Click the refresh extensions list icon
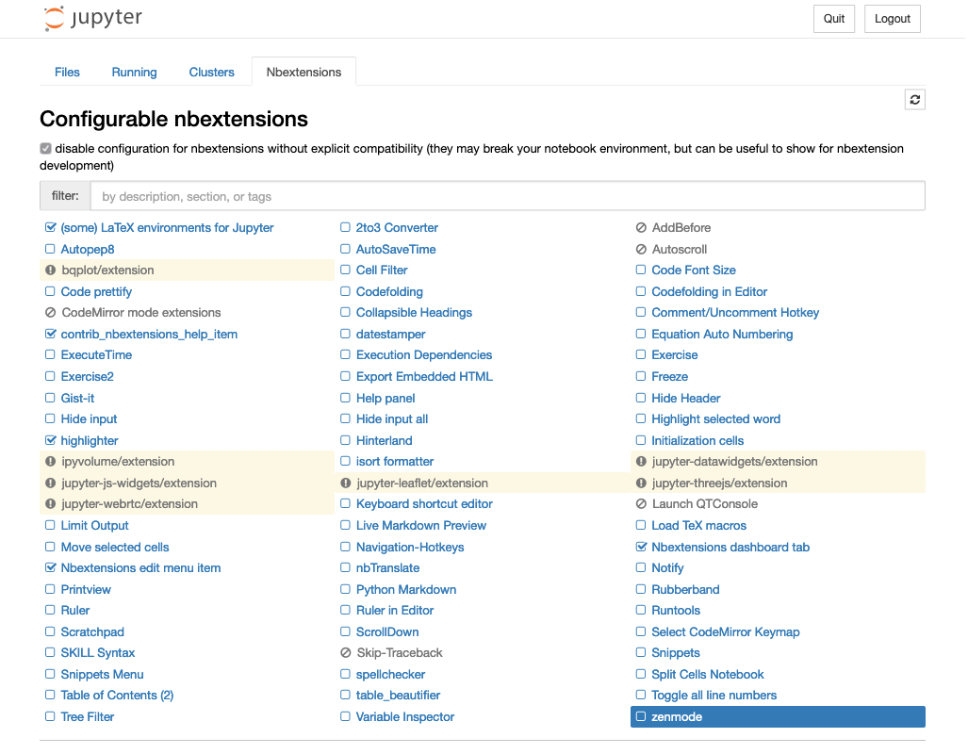This screenshot has height=754, width=968. pos(914,99)
